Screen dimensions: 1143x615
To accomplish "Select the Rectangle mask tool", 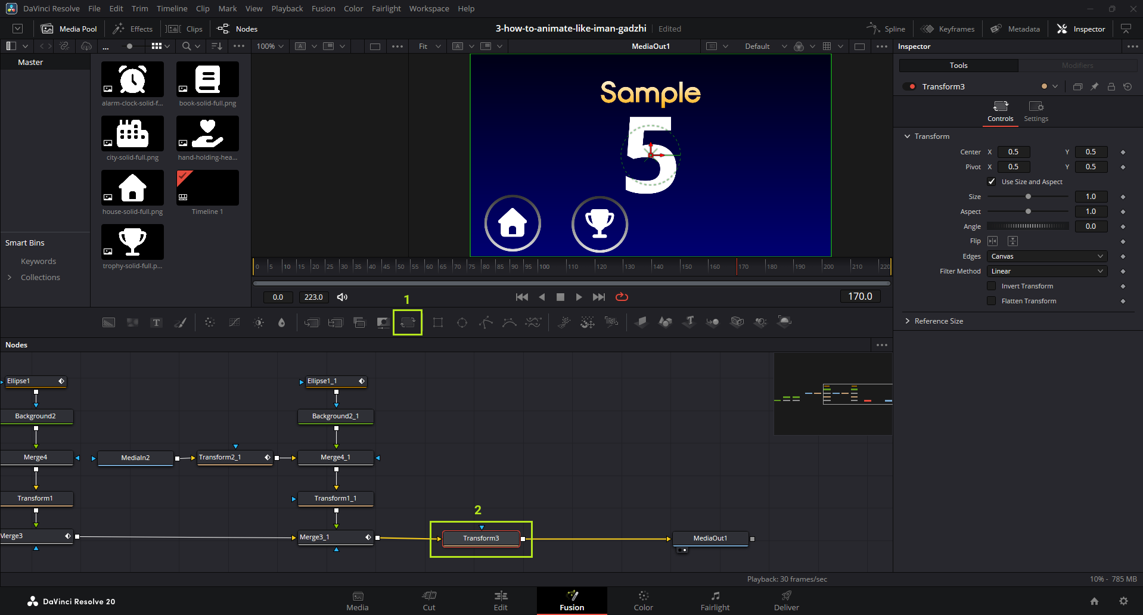I will pos(438,322).
